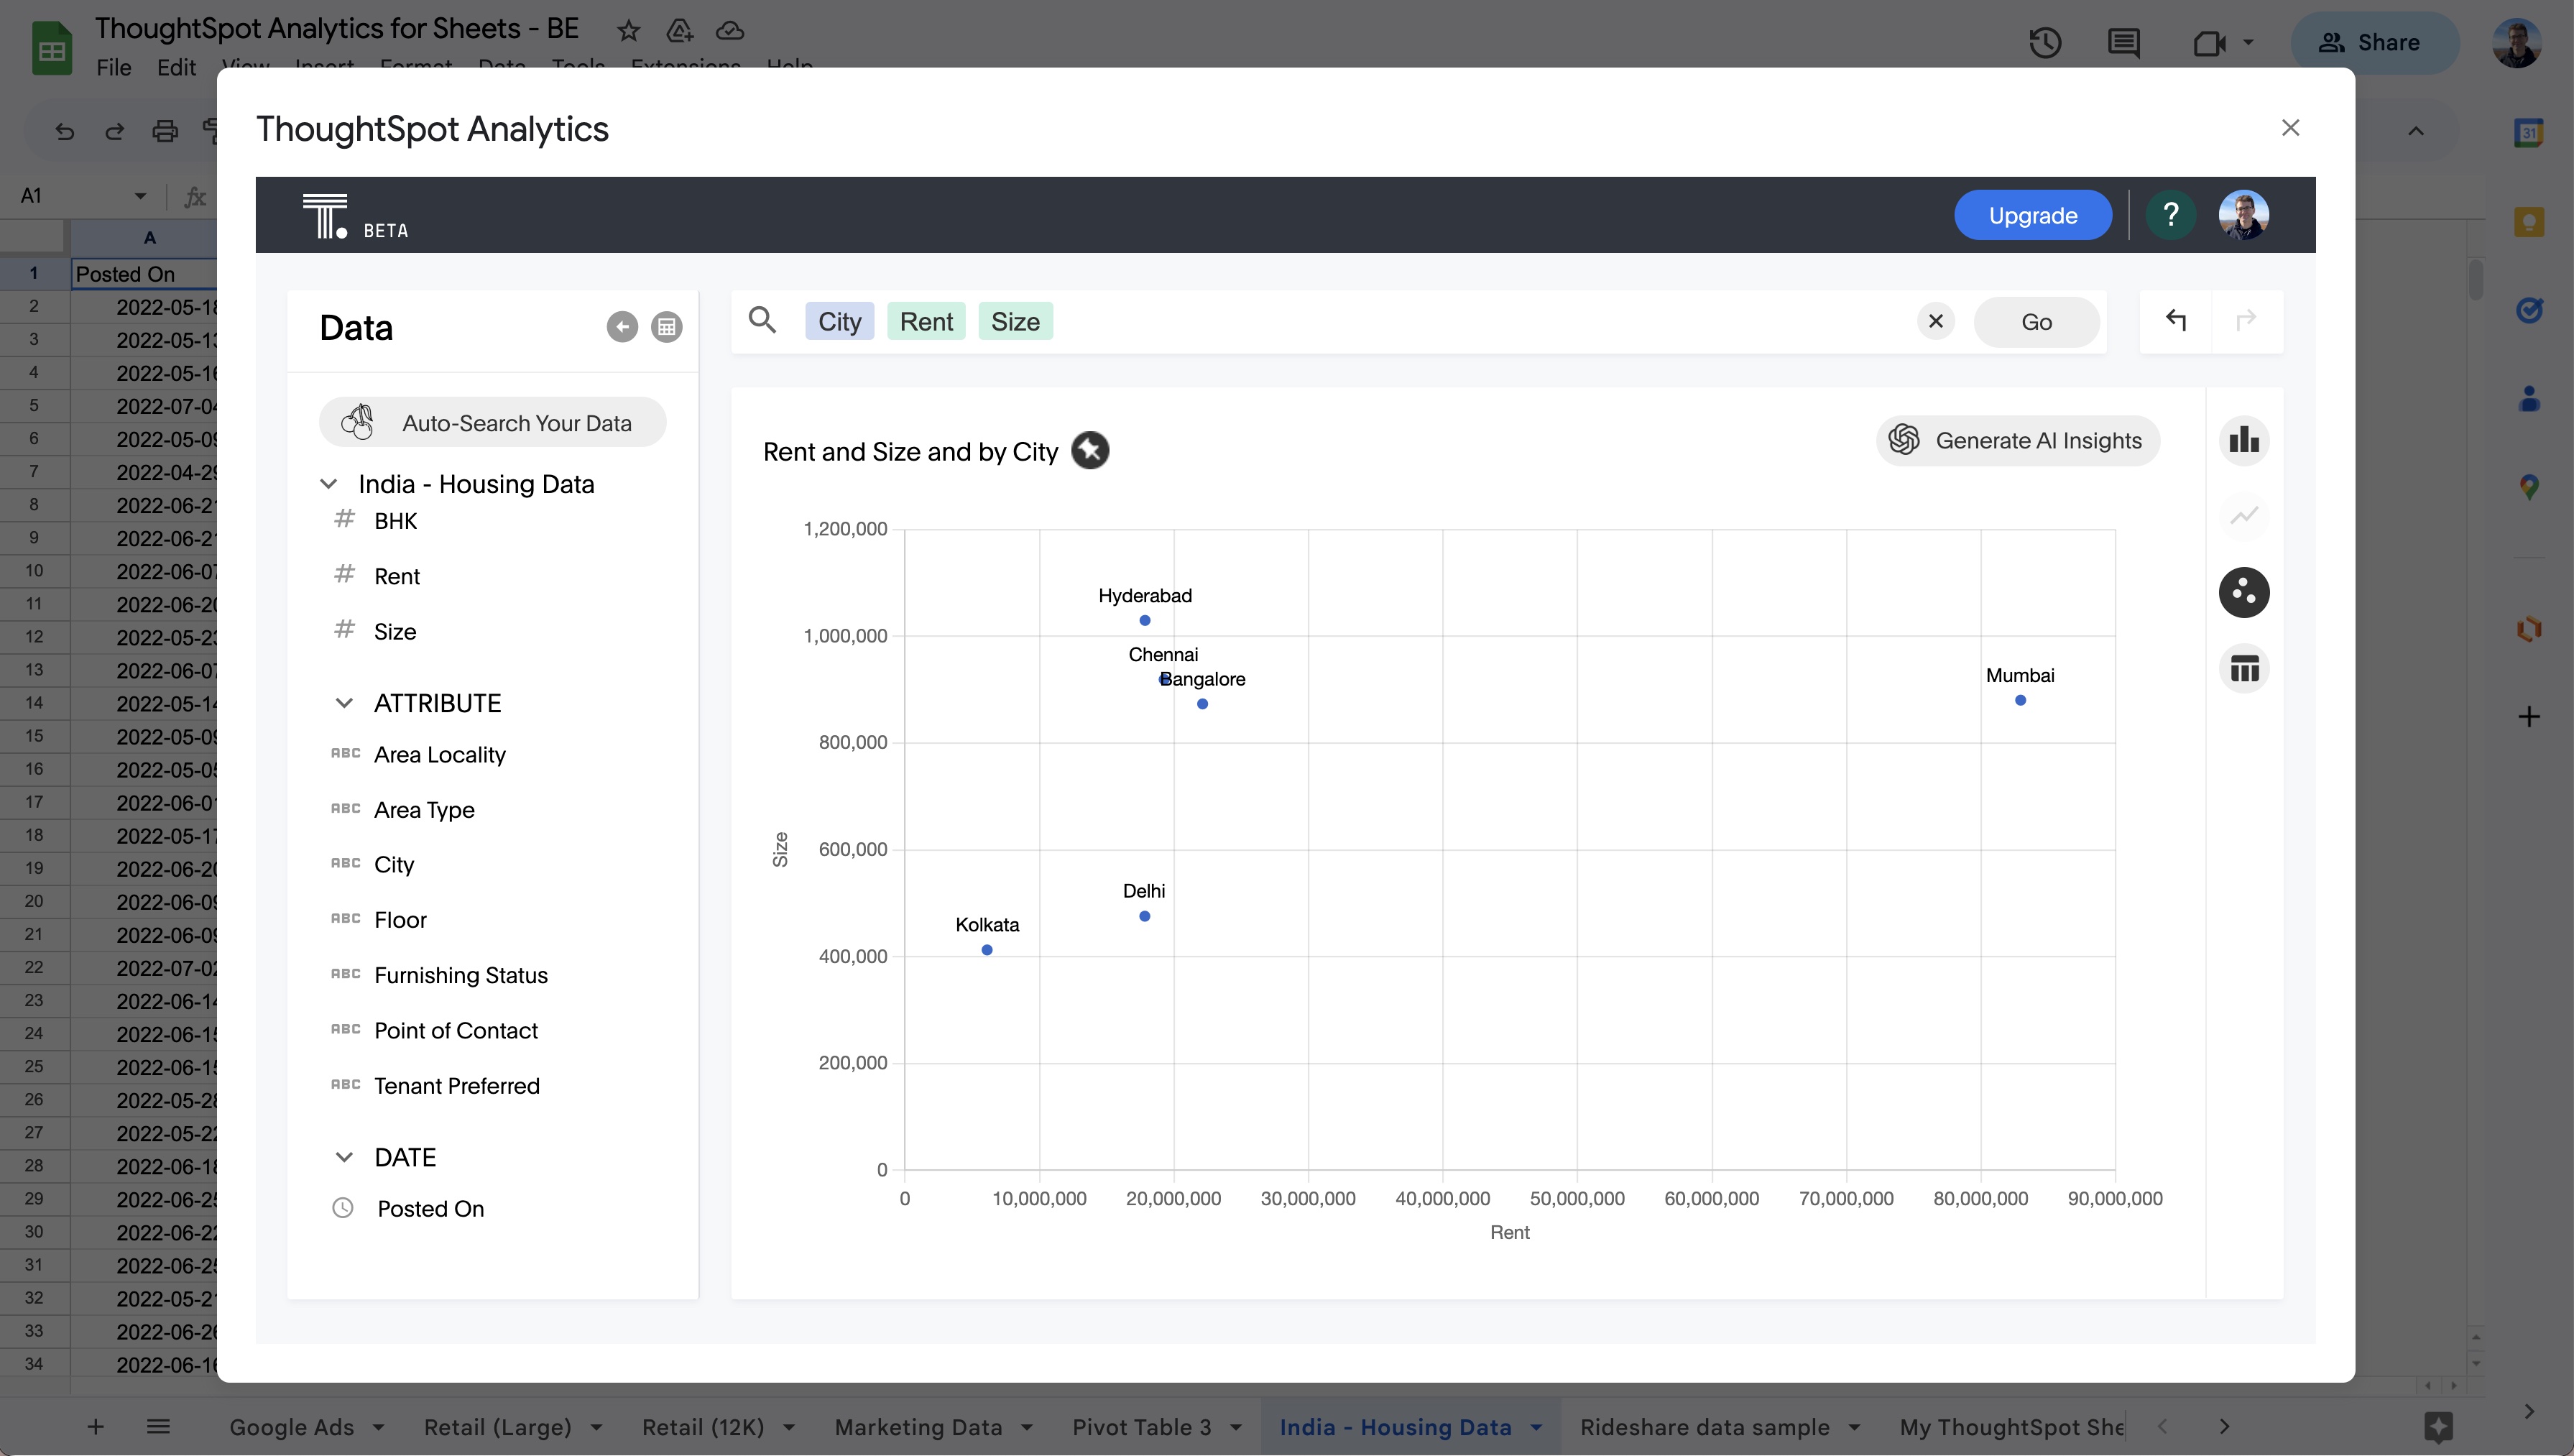Click the Sheets print icon
2574x1456 pixels.
[165, 131]
